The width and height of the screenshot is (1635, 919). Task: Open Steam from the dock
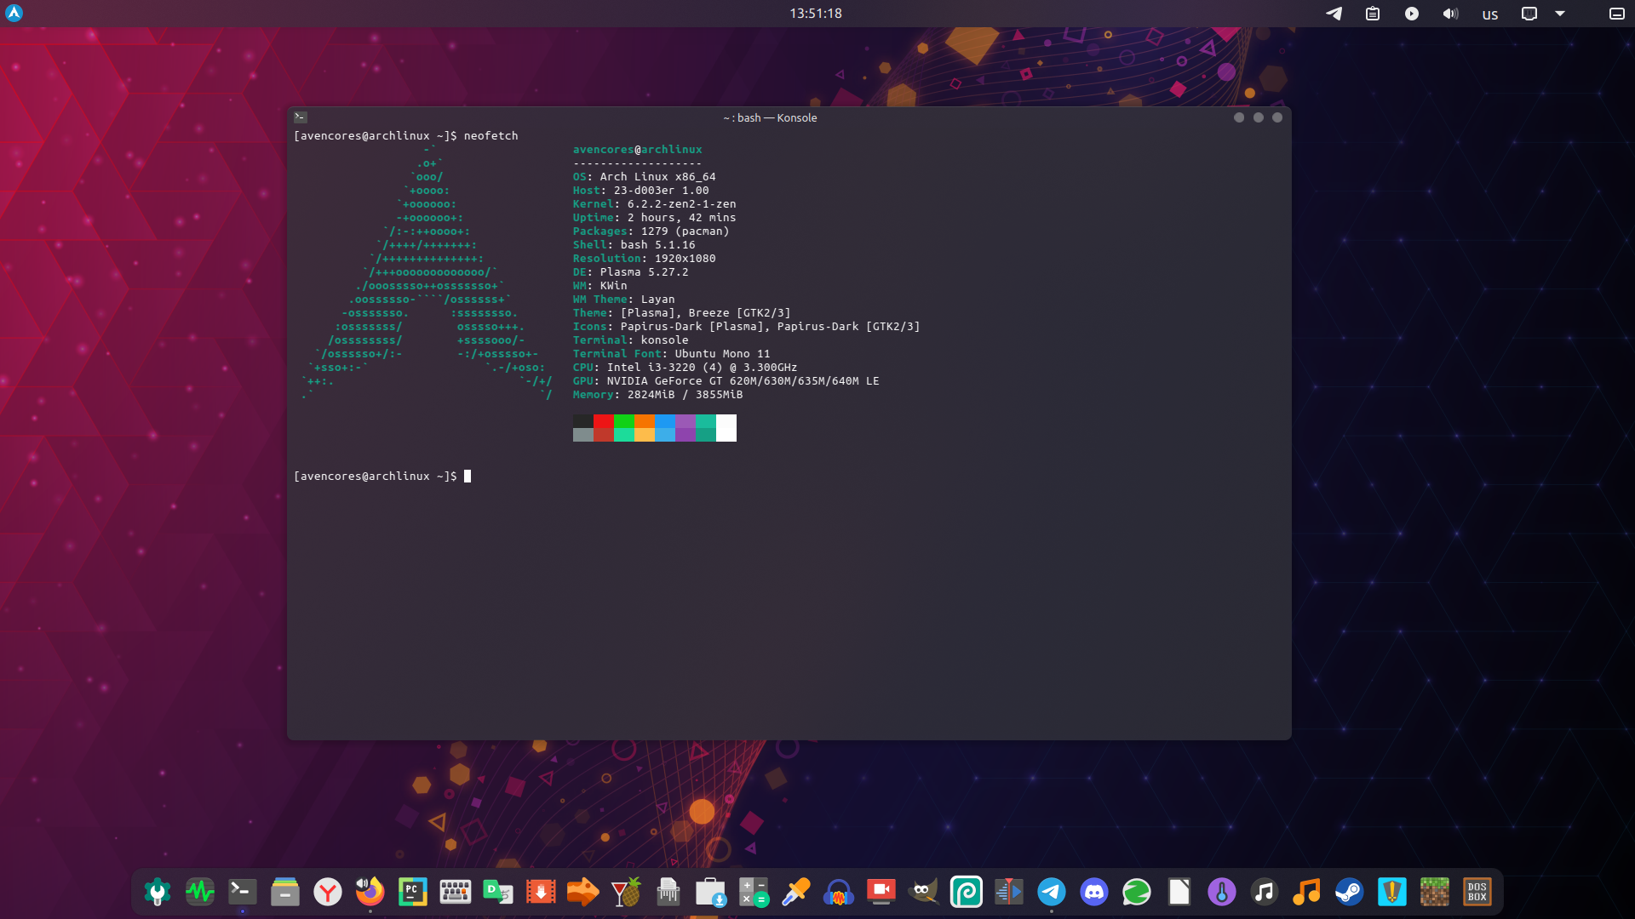pos(1349,892)
